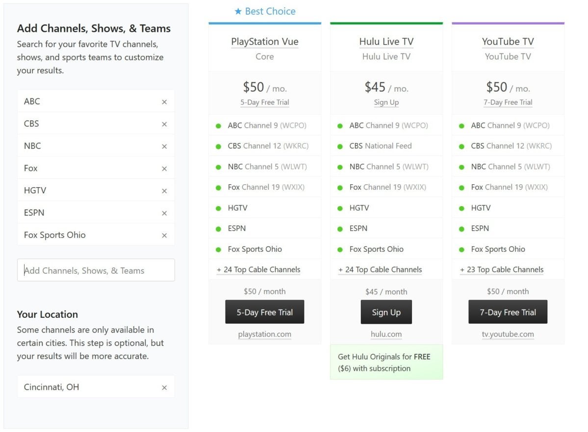Visit hulu.com link
Viewport: 588px width, 432px height.
pyautogui.click(x=386, y=334)
